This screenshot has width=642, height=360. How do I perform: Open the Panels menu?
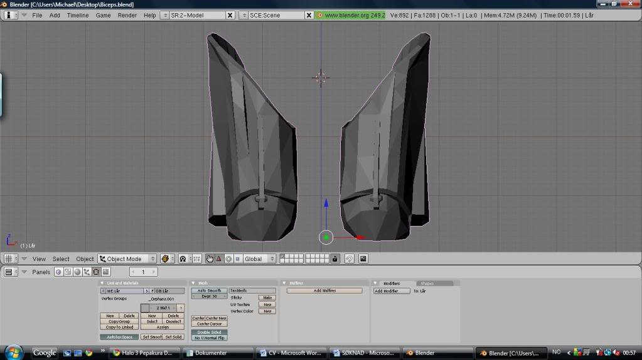41,272
